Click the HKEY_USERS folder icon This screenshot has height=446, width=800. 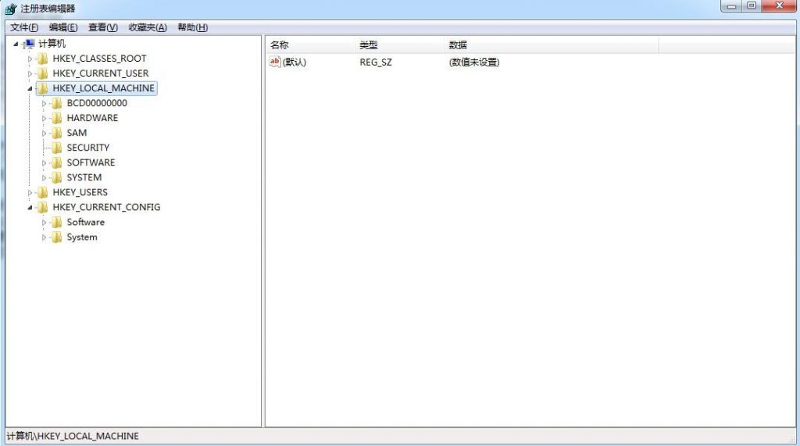pos(43,192)
